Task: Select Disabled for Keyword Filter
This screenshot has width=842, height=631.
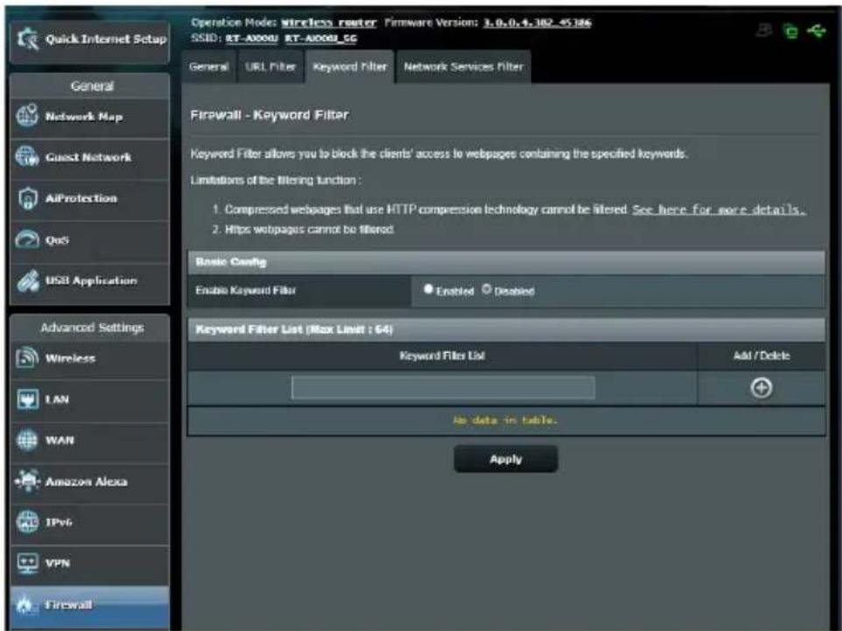Action: [x=486, y=290]
